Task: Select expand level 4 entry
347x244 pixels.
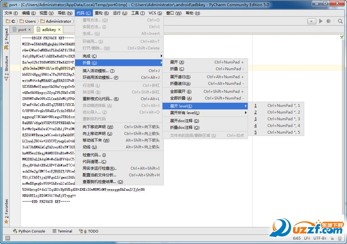Action: (x=276, y=126)
